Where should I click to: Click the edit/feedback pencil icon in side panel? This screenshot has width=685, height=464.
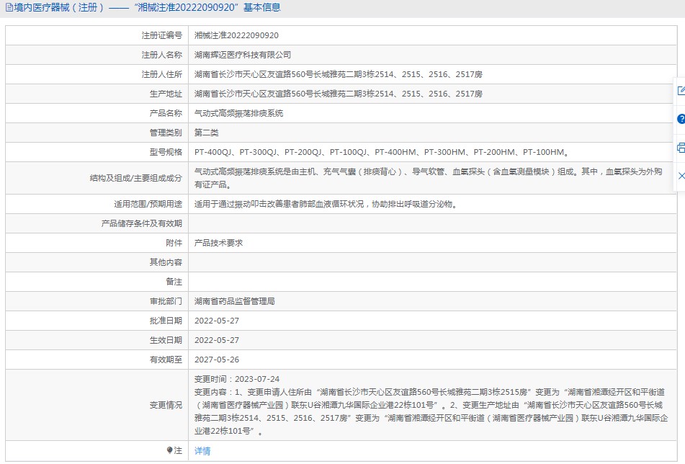[681, 91]
